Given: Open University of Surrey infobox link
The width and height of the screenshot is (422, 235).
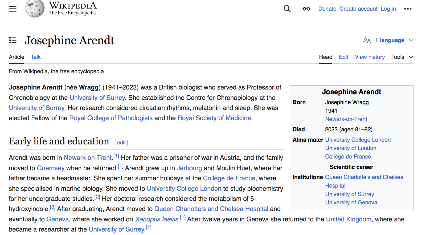Looking at the screenshot, I should (x=350, y=194).
